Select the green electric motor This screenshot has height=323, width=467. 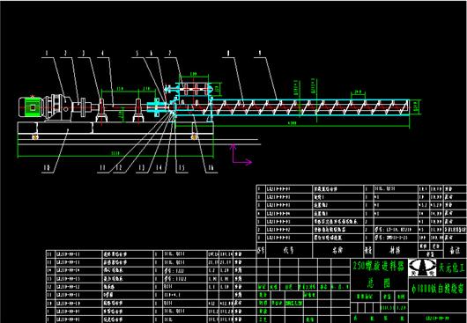coord(30,106)
